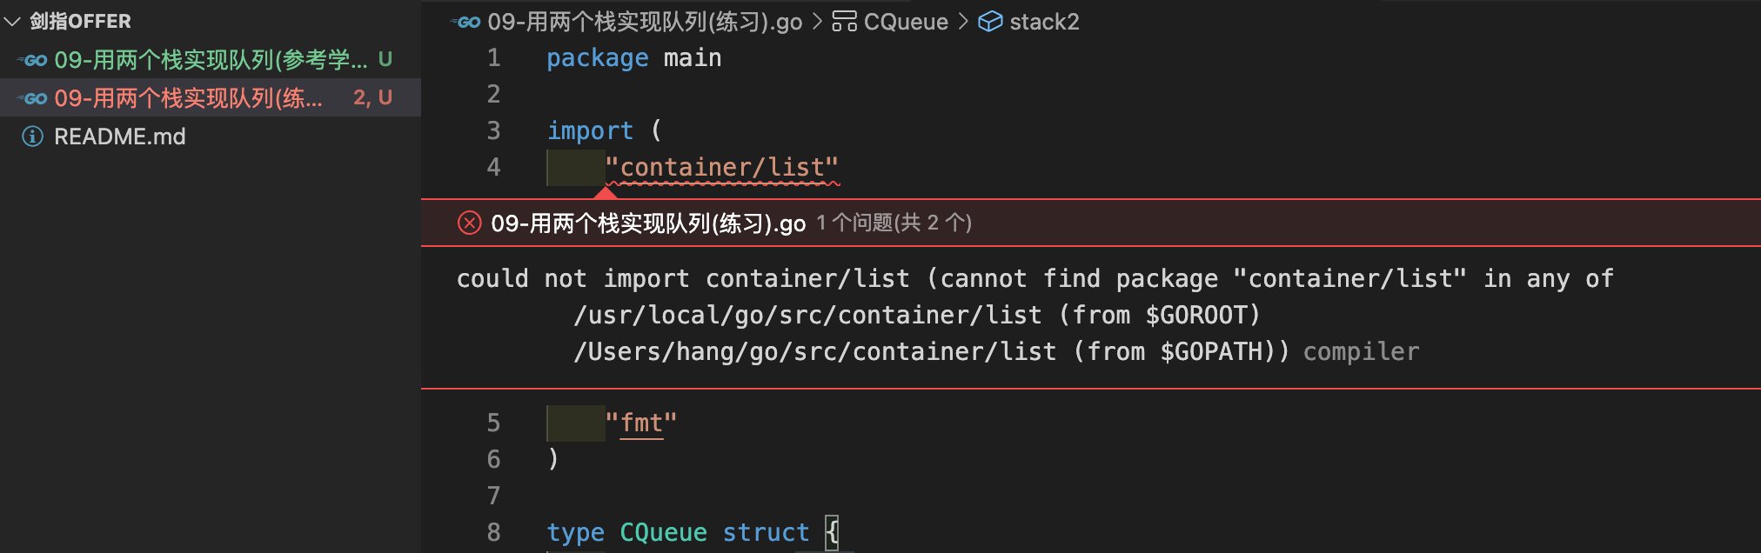Viewport: 1761px width, 553px height.
Task: Click the git status U badge of 参考学 file
Action: [385, 59]
